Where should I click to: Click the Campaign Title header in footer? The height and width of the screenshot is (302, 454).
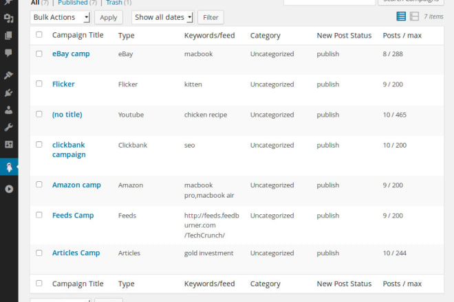pyautogui.click(x=78, y=283)
